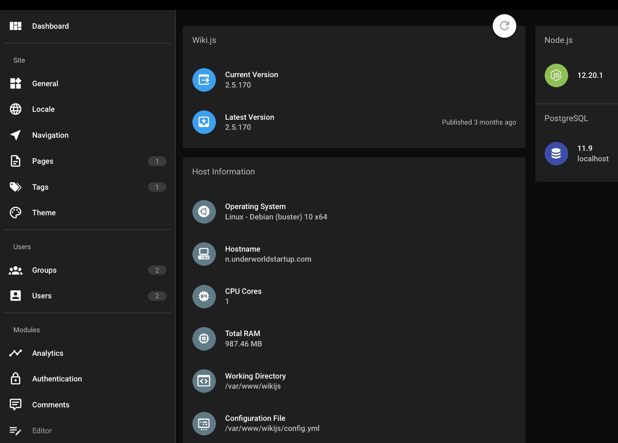Click the Groups count badge
The width and height of the screenshot is (618, 443).
(x=157, y=270)
